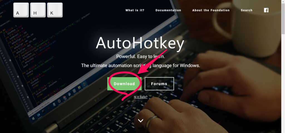The image size is (285, 133).
Task: Click the vertical scrollbar thumb
Action: tap(283, 19)
